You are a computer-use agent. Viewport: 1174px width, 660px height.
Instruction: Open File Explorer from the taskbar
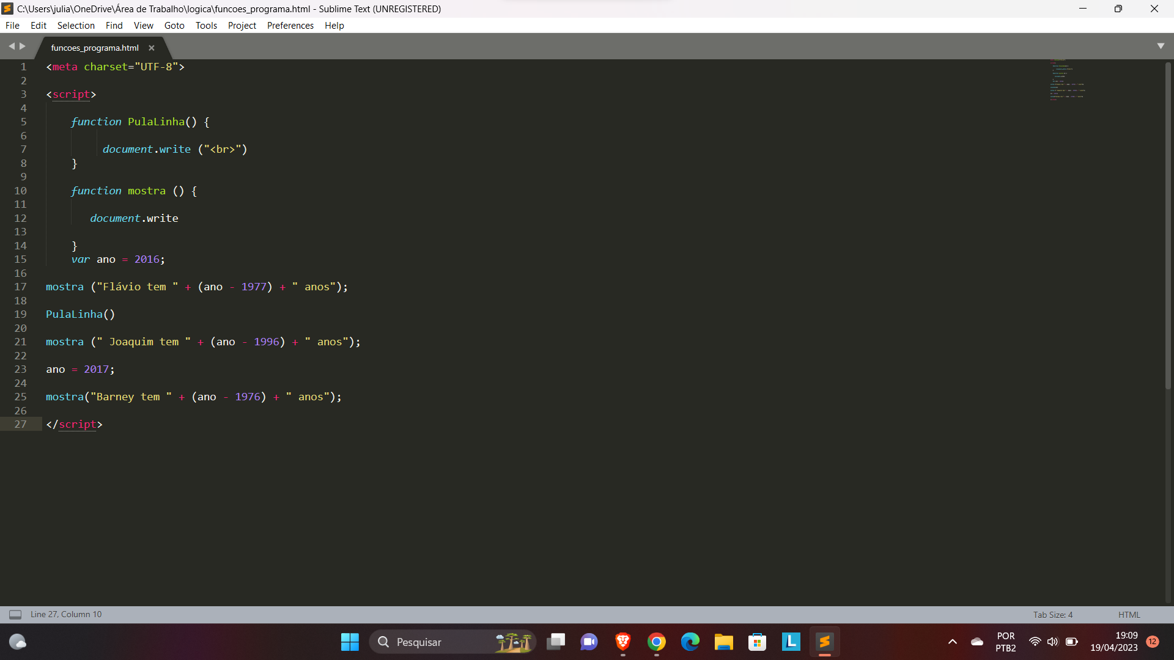(x=724, y=642)
